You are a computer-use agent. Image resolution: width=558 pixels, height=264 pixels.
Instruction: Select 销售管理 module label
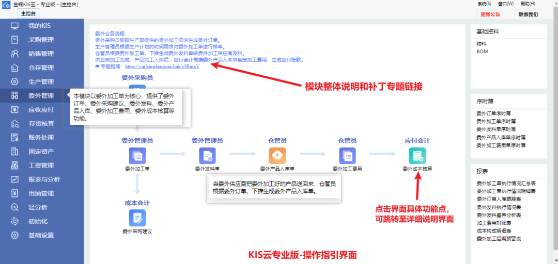click(x=41, y=54)
